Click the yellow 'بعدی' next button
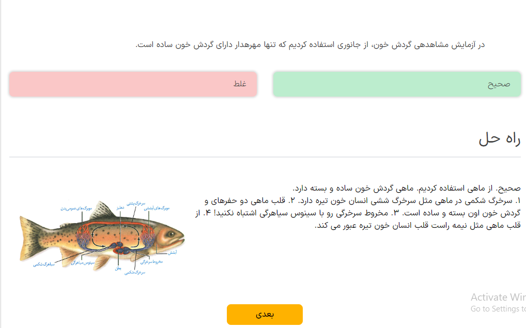Viewport: 526px width, 328px height. click(x=265, y=315)
